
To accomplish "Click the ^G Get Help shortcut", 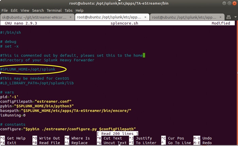I will pos(13,138).
